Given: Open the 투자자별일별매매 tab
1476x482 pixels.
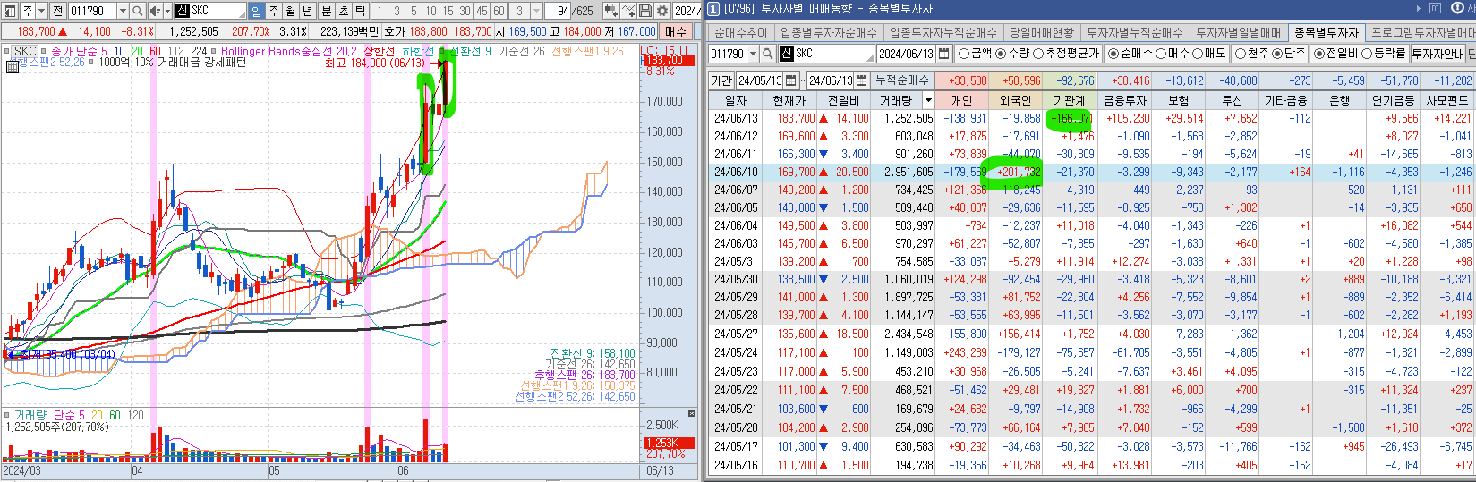Looking at the screenshot, I should 1238,32.
